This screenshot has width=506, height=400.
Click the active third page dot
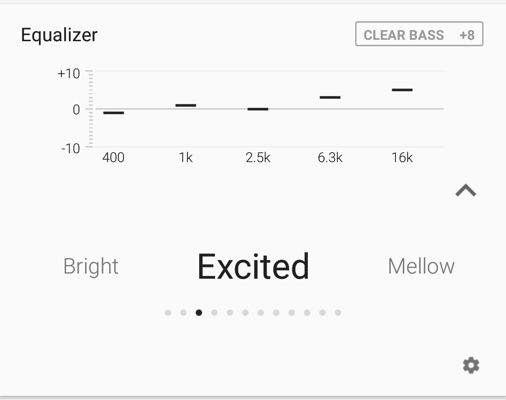(199, 312)
